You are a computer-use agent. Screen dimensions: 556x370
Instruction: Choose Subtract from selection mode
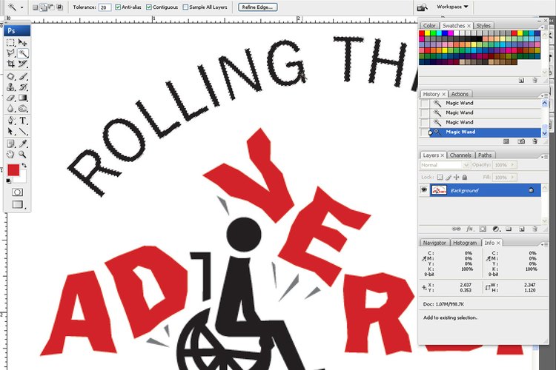(x=51, y=7)
